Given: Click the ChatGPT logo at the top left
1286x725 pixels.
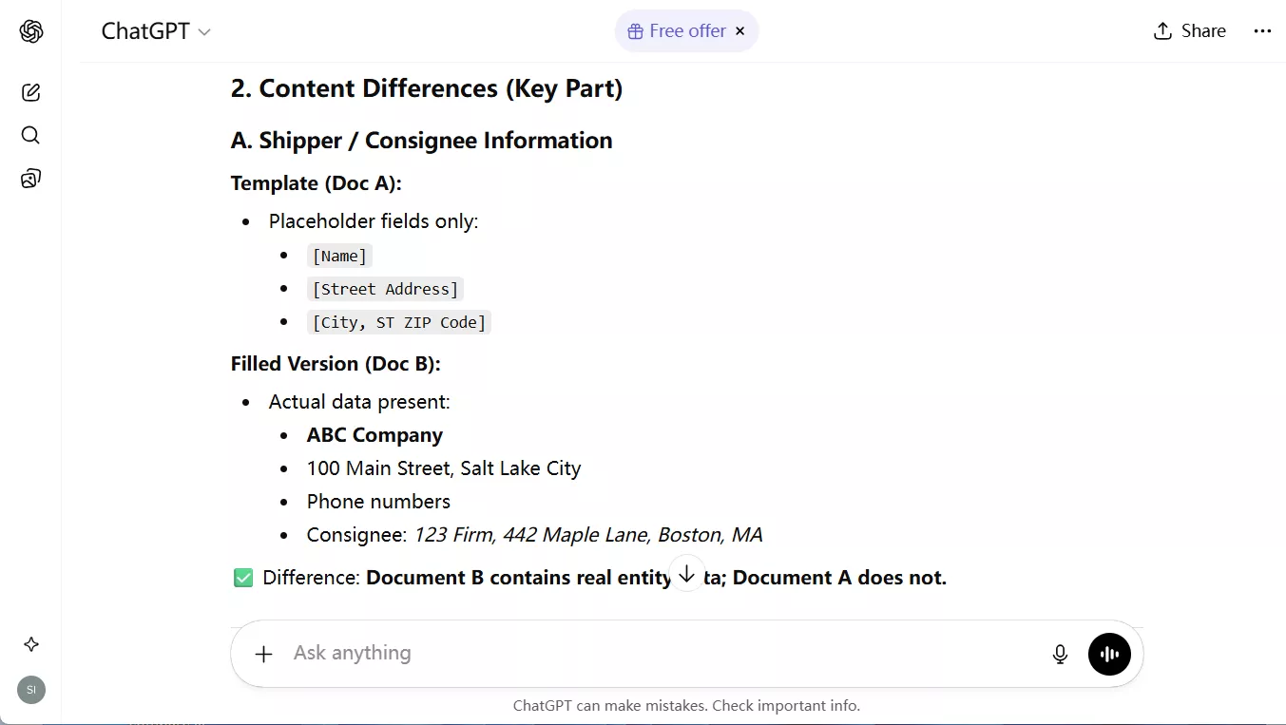Looking at the screenshot, I should click(x=31, y=30).
